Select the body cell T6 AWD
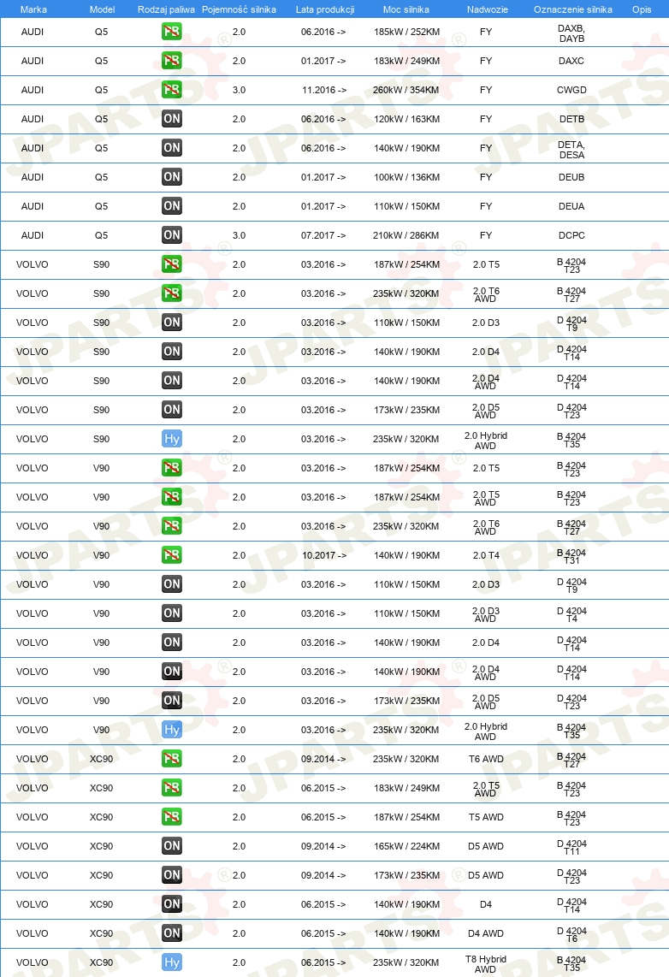This screenshot has height=977, width=669. [486, 758]
